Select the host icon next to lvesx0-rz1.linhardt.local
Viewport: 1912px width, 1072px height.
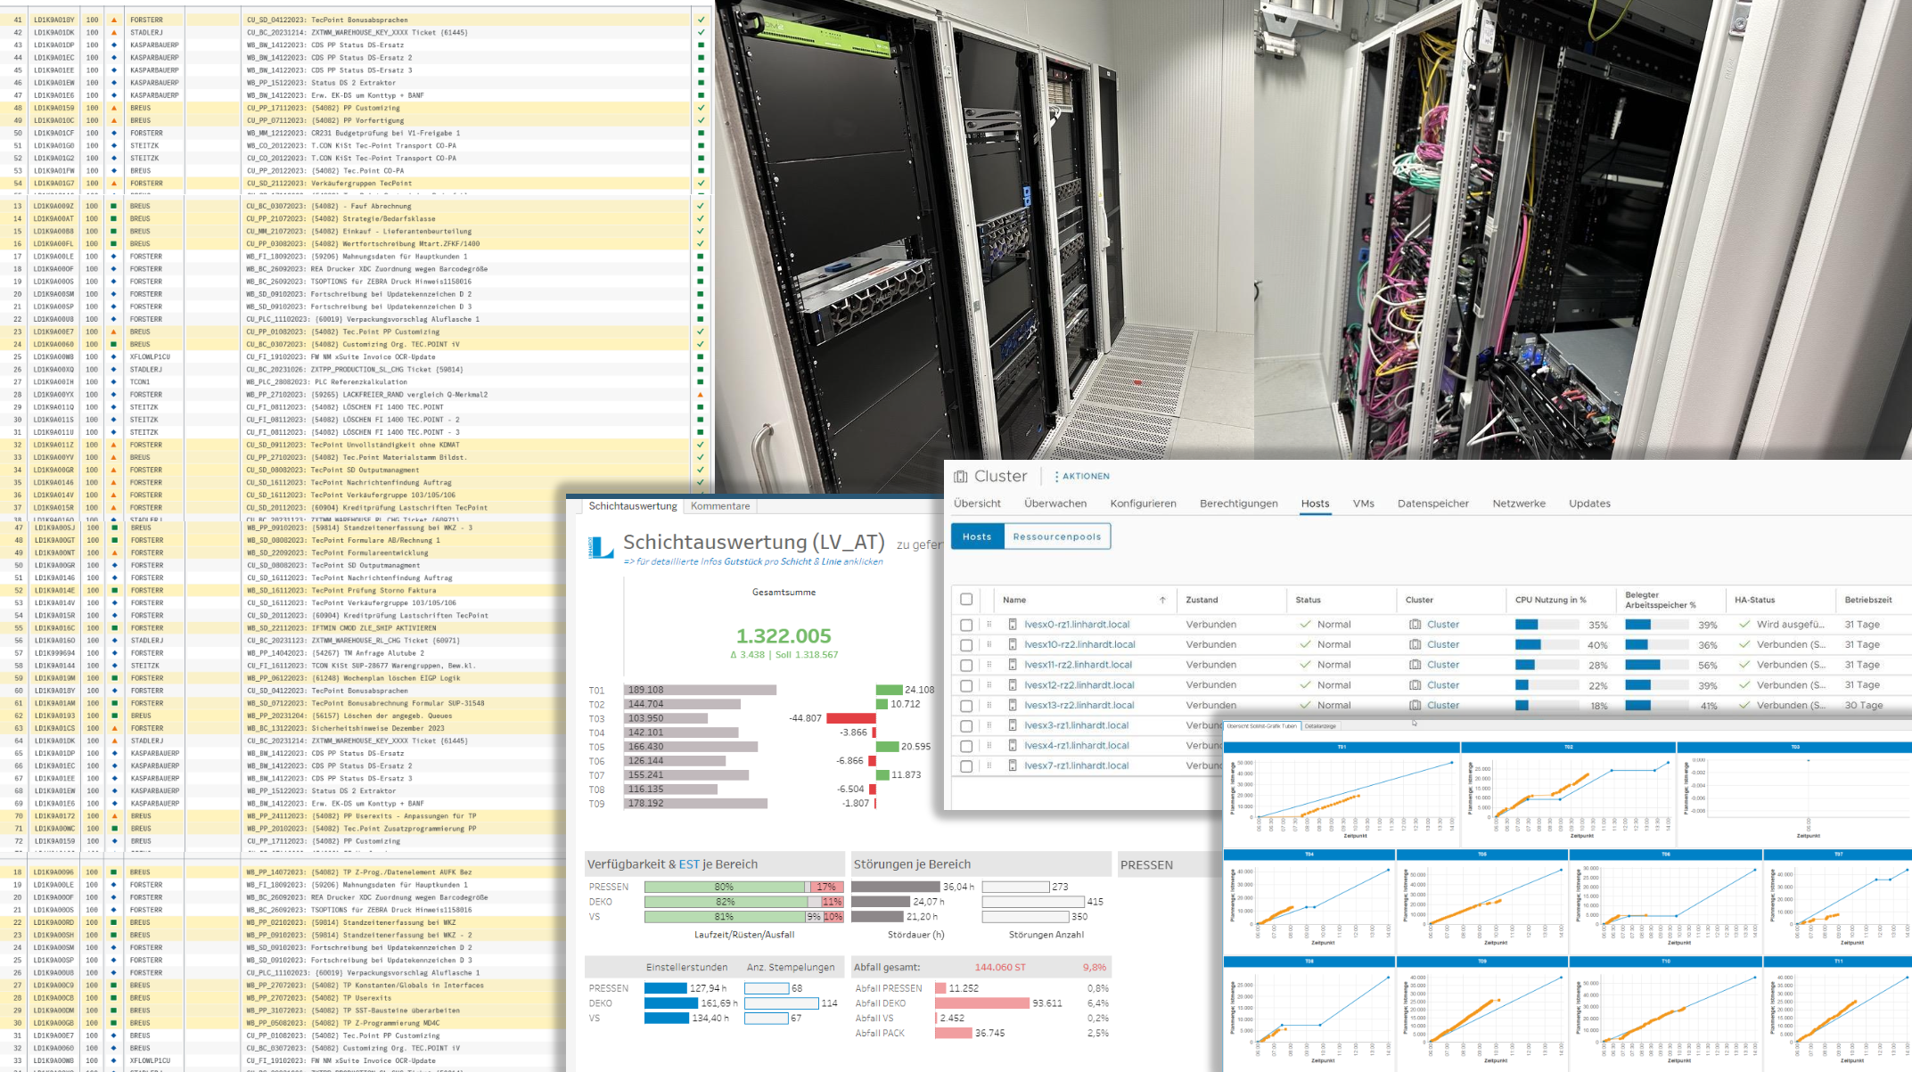click(1013, 625)
